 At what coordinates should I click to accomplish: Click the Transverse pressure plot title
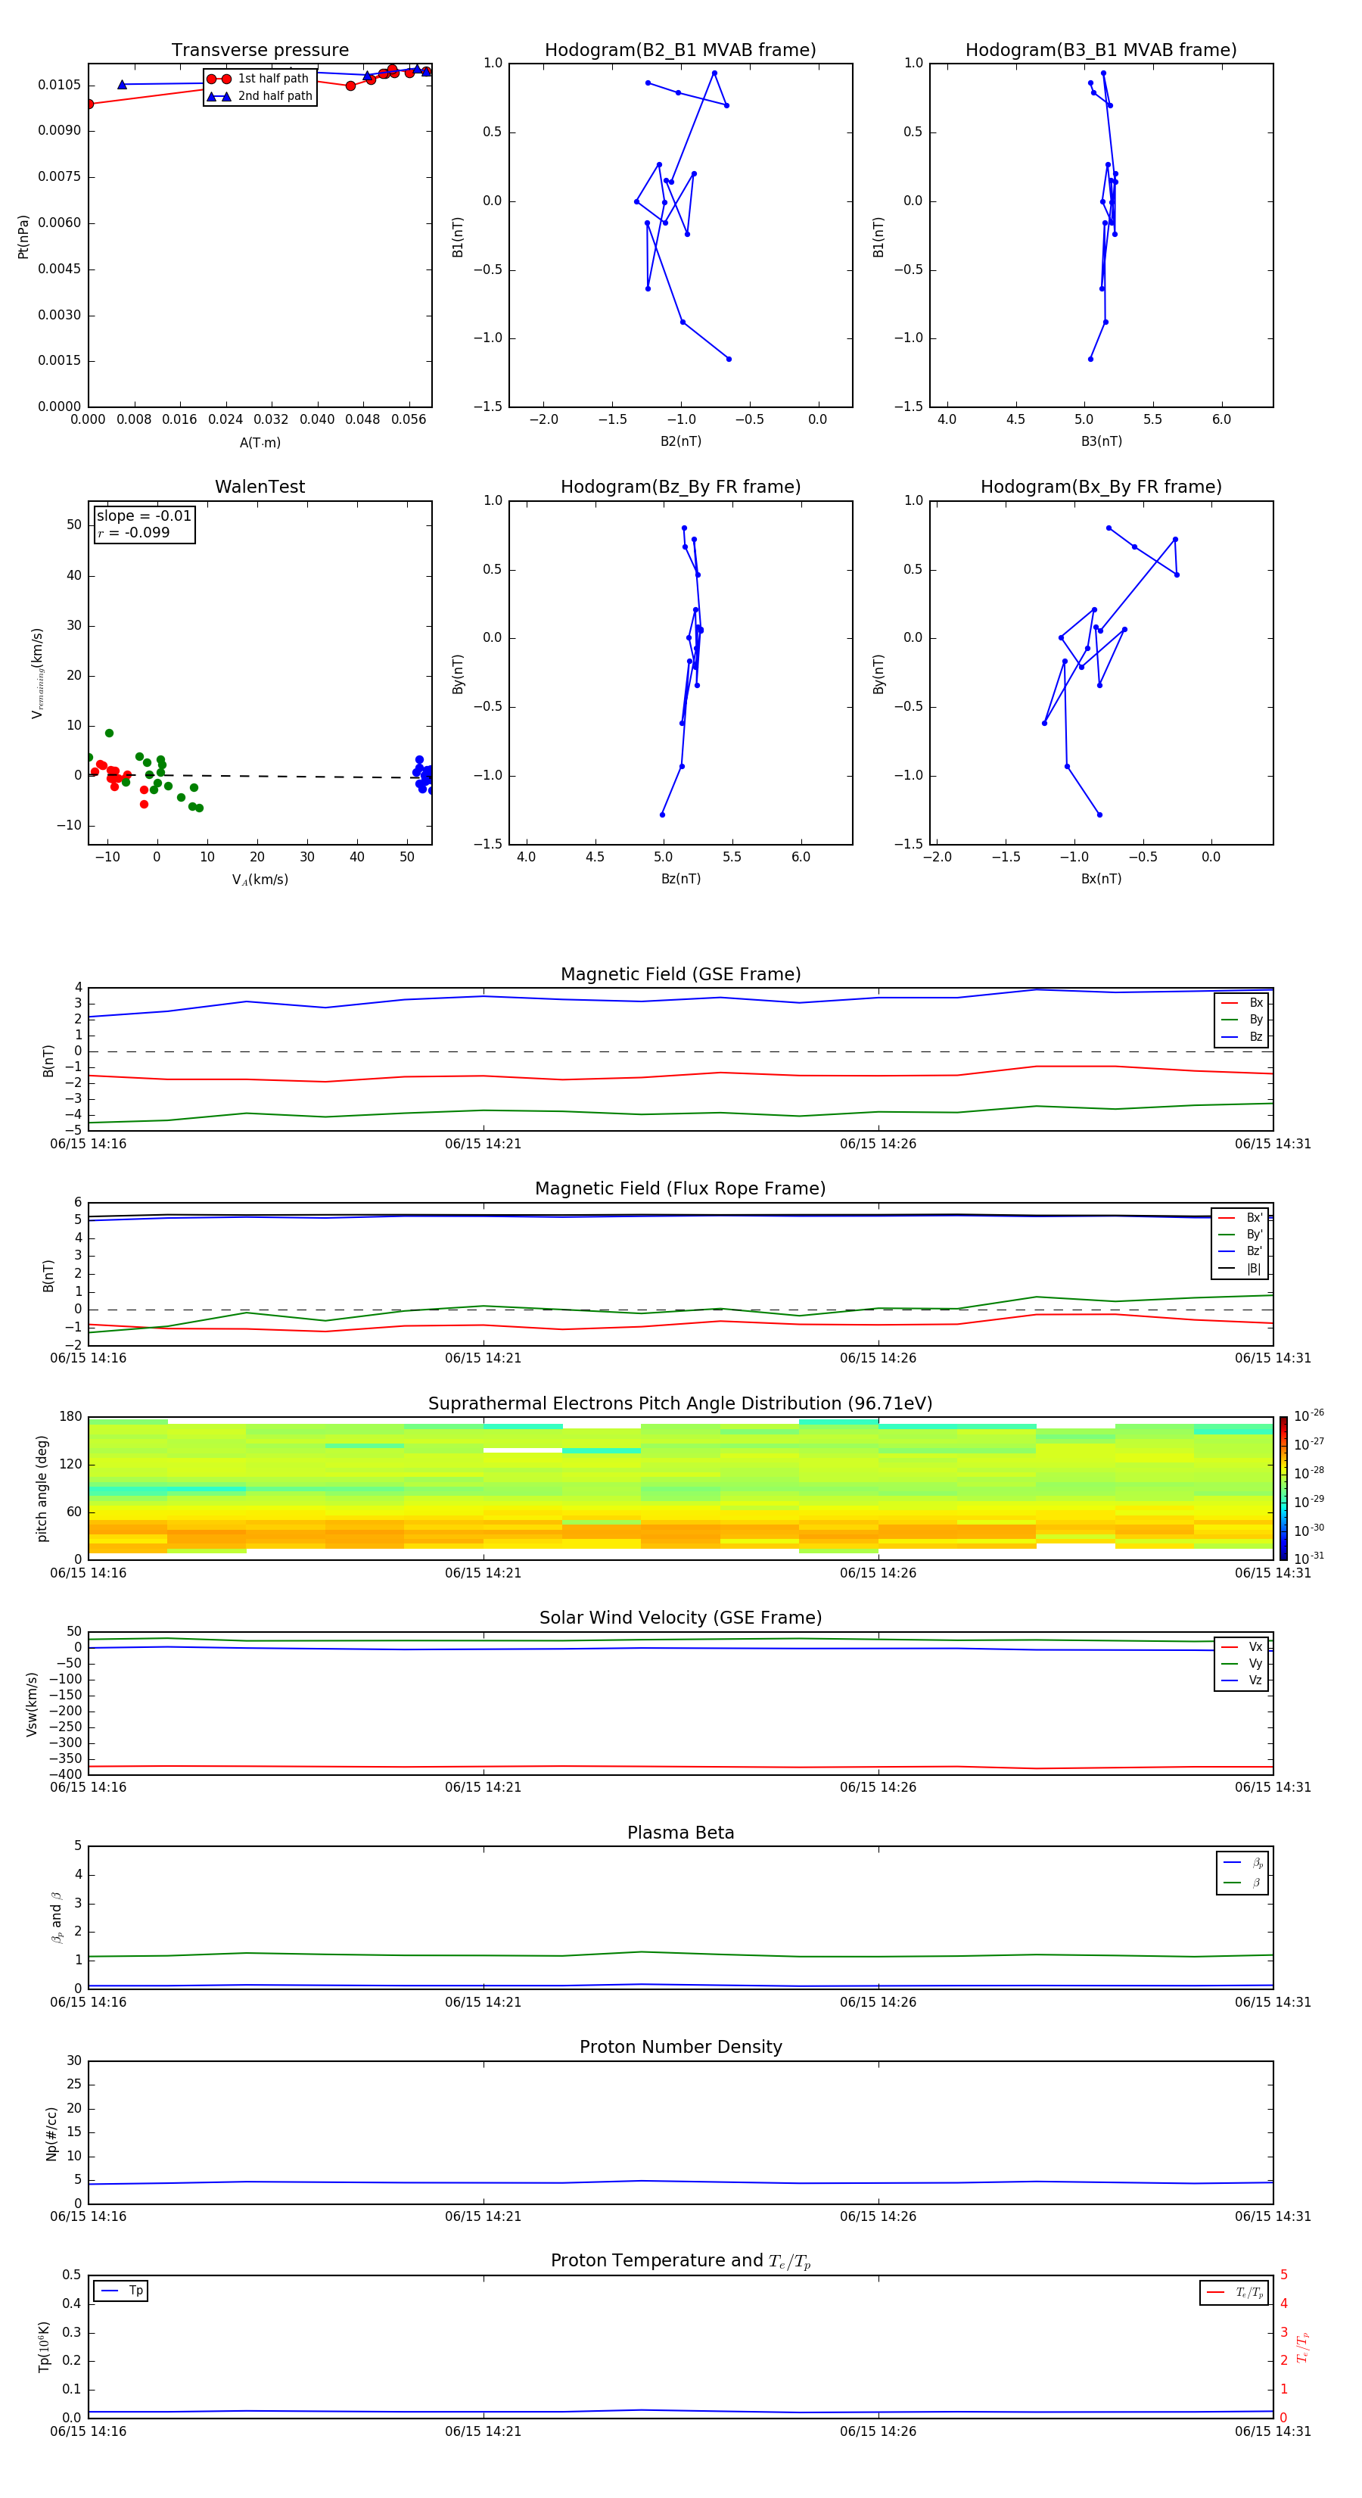[260, 51]
